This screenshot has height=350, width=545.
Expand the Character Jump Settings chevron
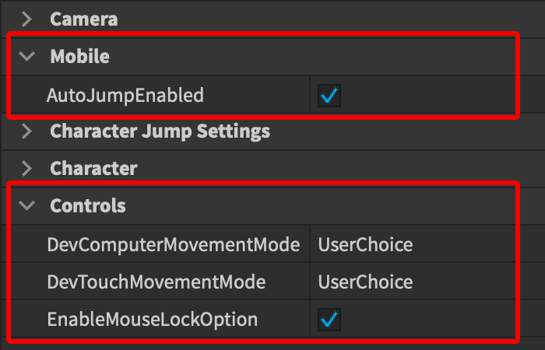tap(27, 131)
